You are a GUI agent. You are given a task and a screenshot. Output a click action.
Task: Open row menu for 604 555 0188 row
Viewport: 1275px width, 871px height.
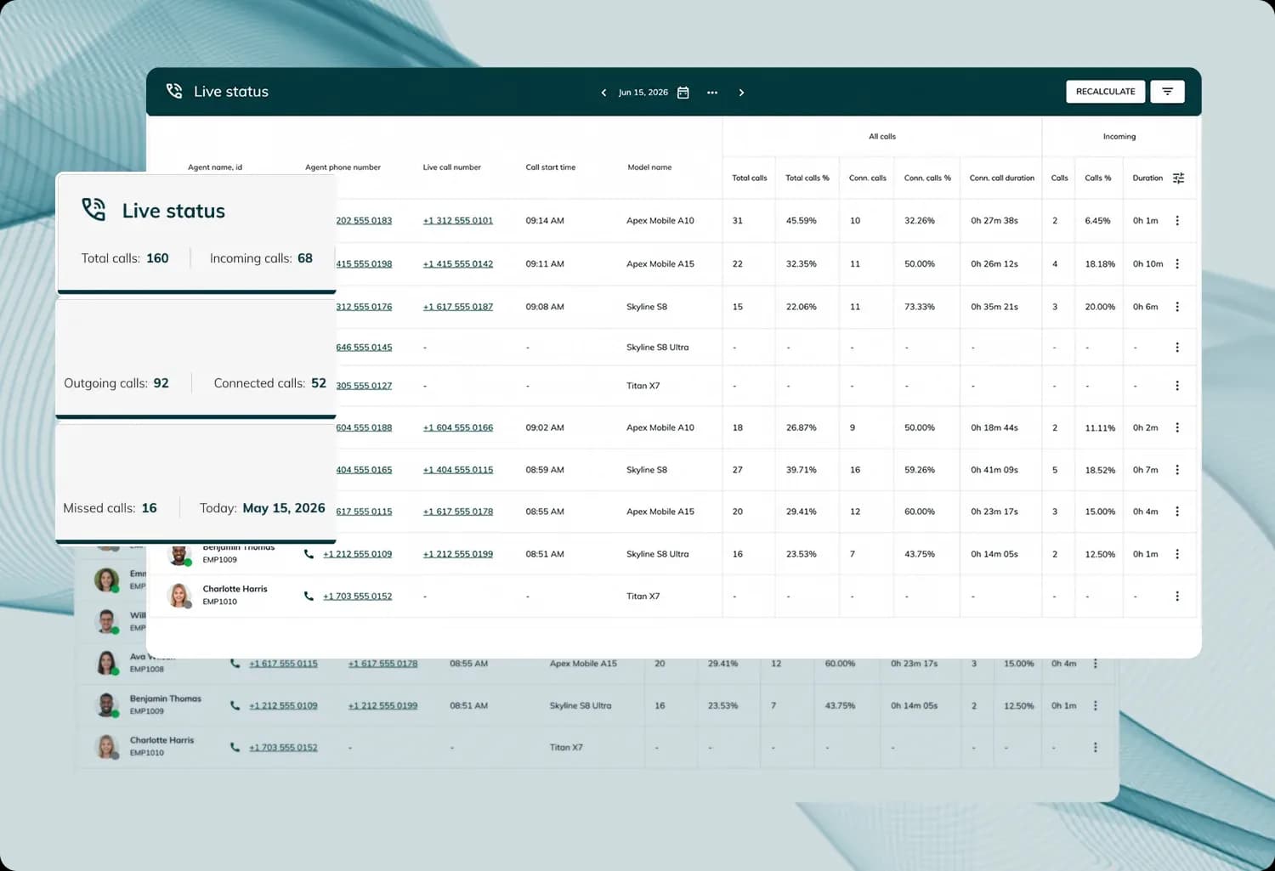pos(1177,427)
